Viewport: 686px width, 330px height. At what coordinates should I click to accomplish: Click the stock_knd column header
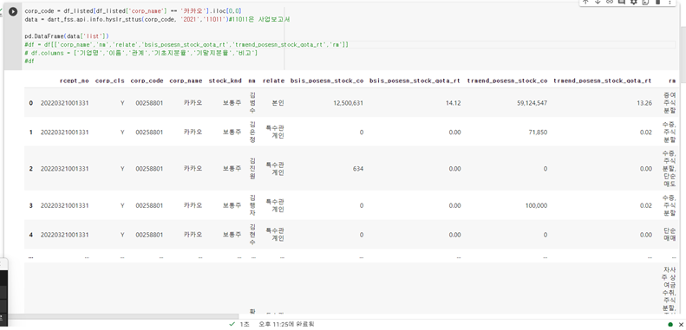[x=225, y=81]
